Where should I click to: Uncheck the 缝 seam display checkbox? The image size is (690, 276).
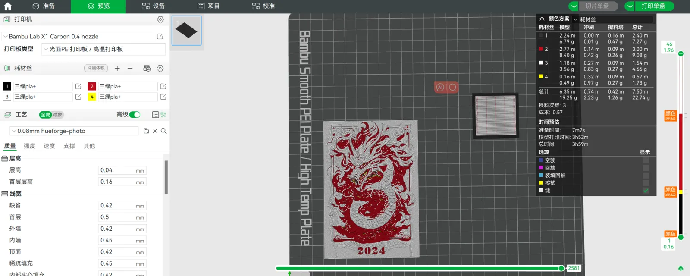(x=646, y=191)
